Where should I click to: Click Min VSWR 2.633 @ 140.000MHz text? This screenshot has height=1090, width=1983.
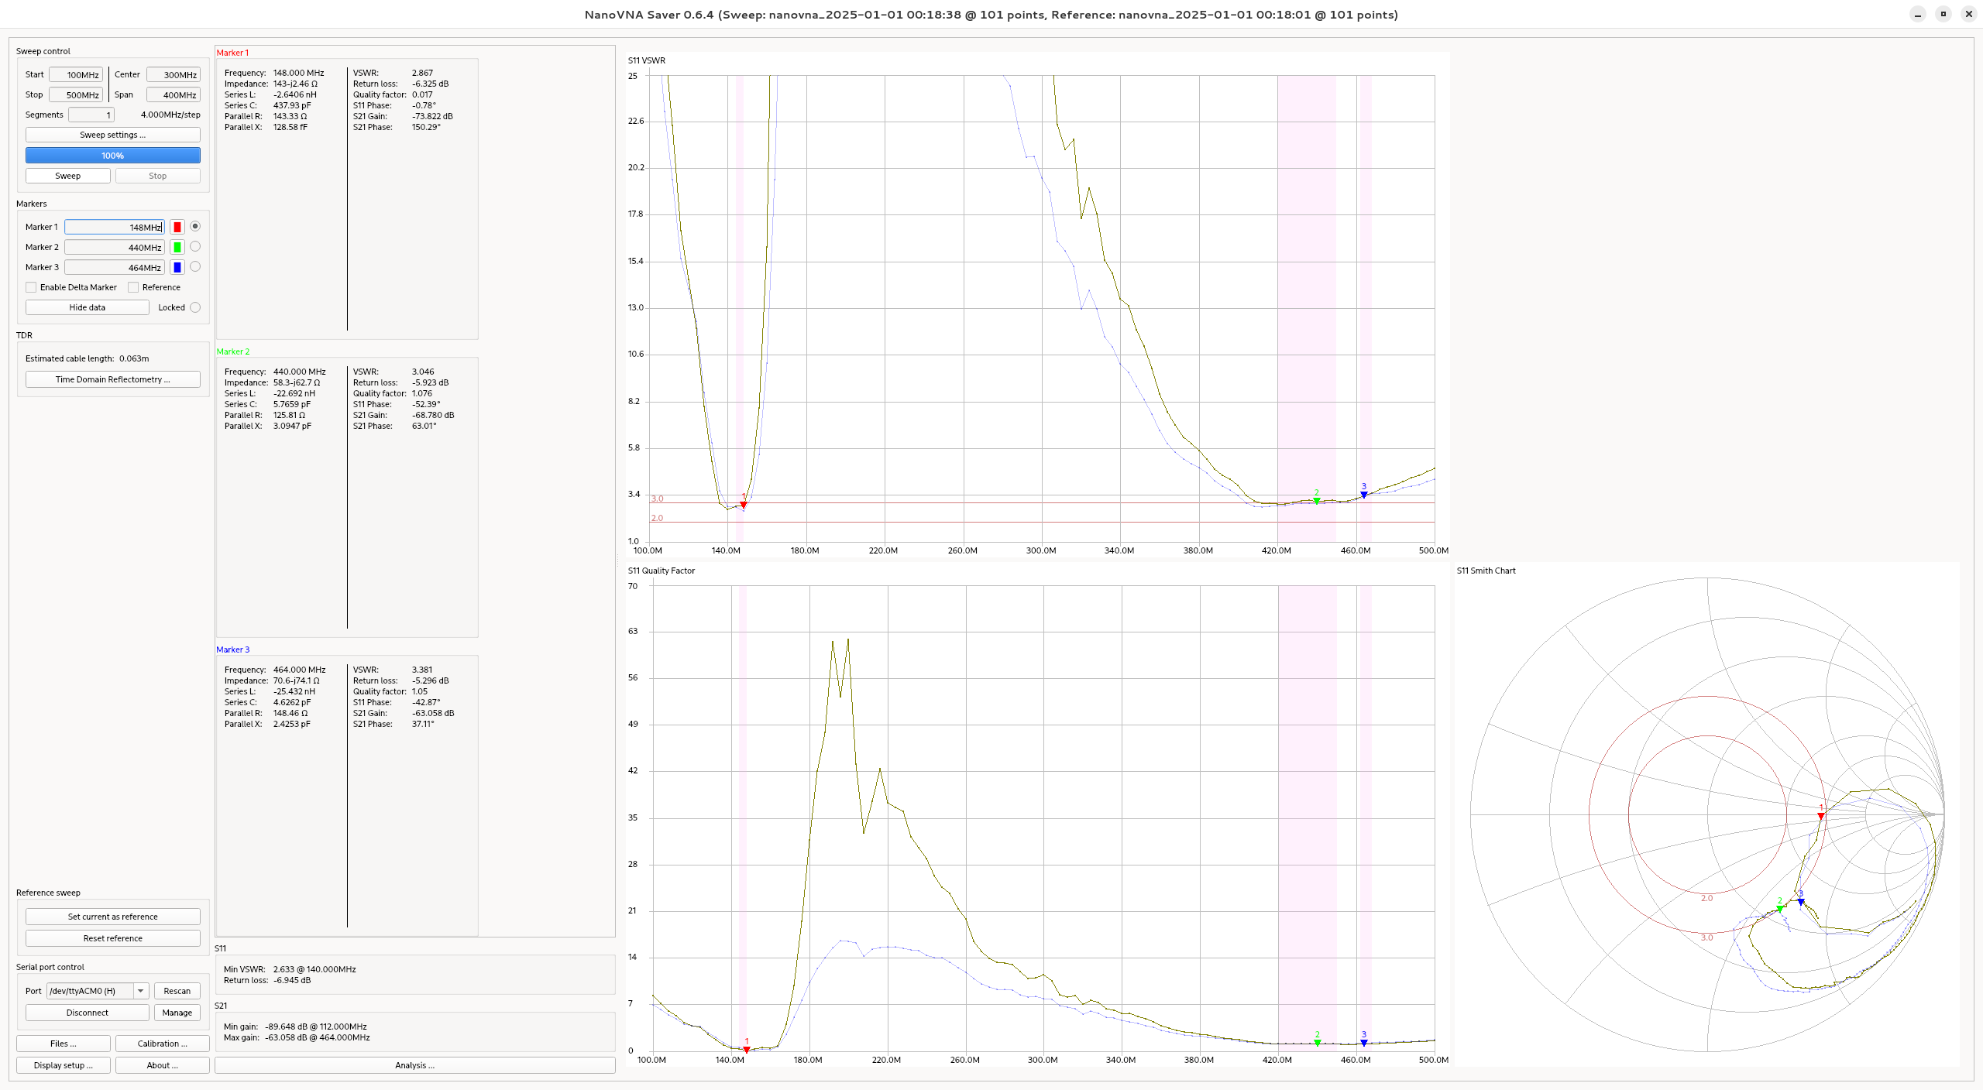coord(290,969)
